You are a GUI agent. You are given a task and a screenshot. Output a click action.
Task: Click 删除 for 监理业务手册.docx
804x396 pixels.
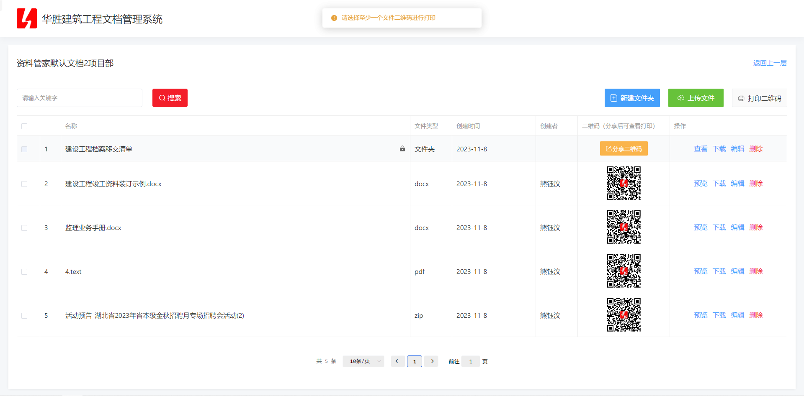tap(756, 227)
